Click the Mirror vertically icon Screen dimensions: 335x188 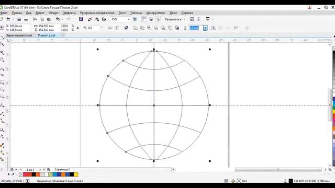[117, 28]
